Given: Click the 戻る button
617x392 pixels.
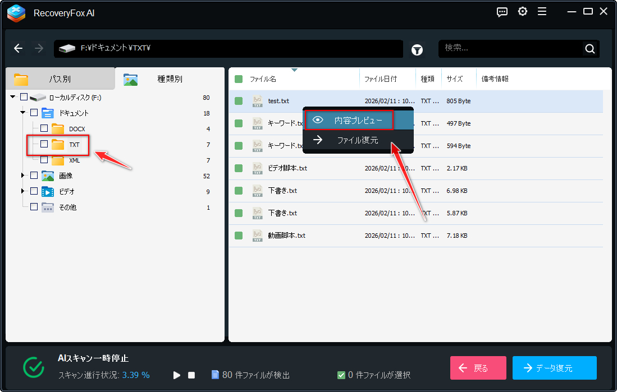Looking at the screenshot, I should 478,368.
